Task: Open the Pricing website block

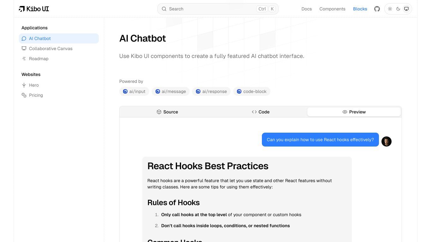Action: pyautogui.click(x=59, y=95)
